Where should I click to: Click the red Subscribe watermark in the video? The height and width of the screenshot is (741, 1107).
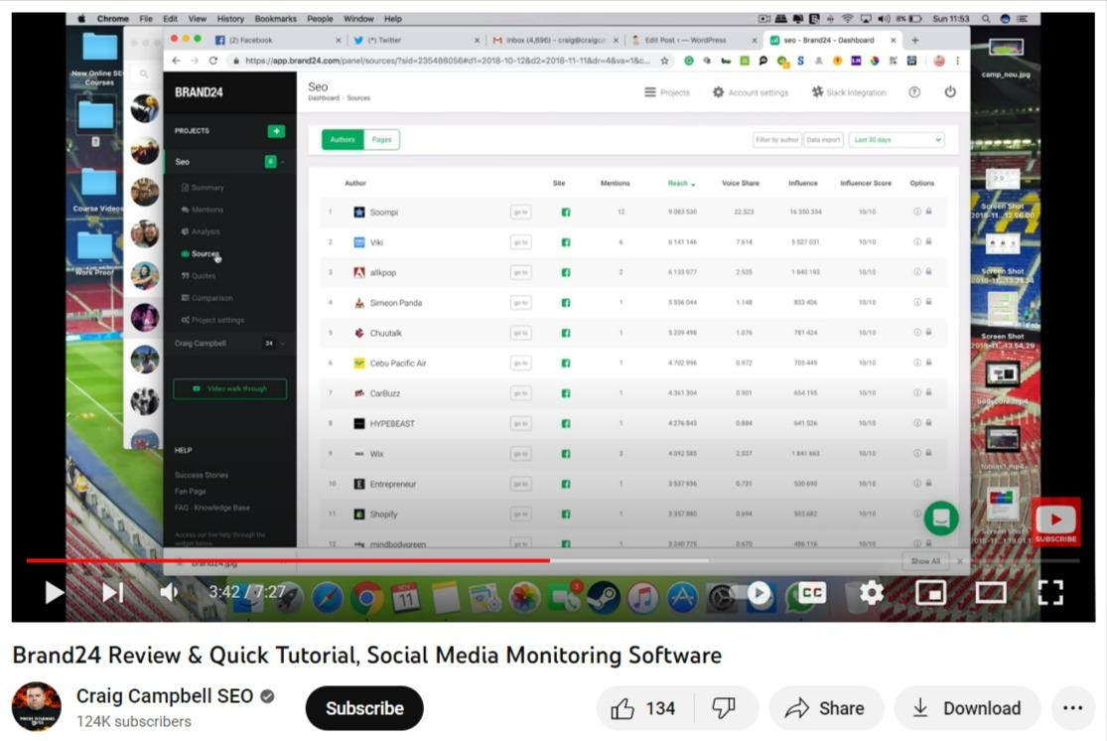(x=1055, y=522)
